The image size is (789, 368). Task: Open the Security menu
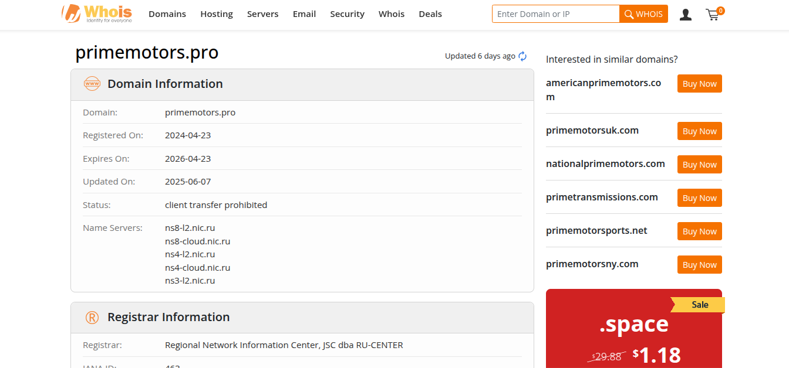(x=347, y=14)
